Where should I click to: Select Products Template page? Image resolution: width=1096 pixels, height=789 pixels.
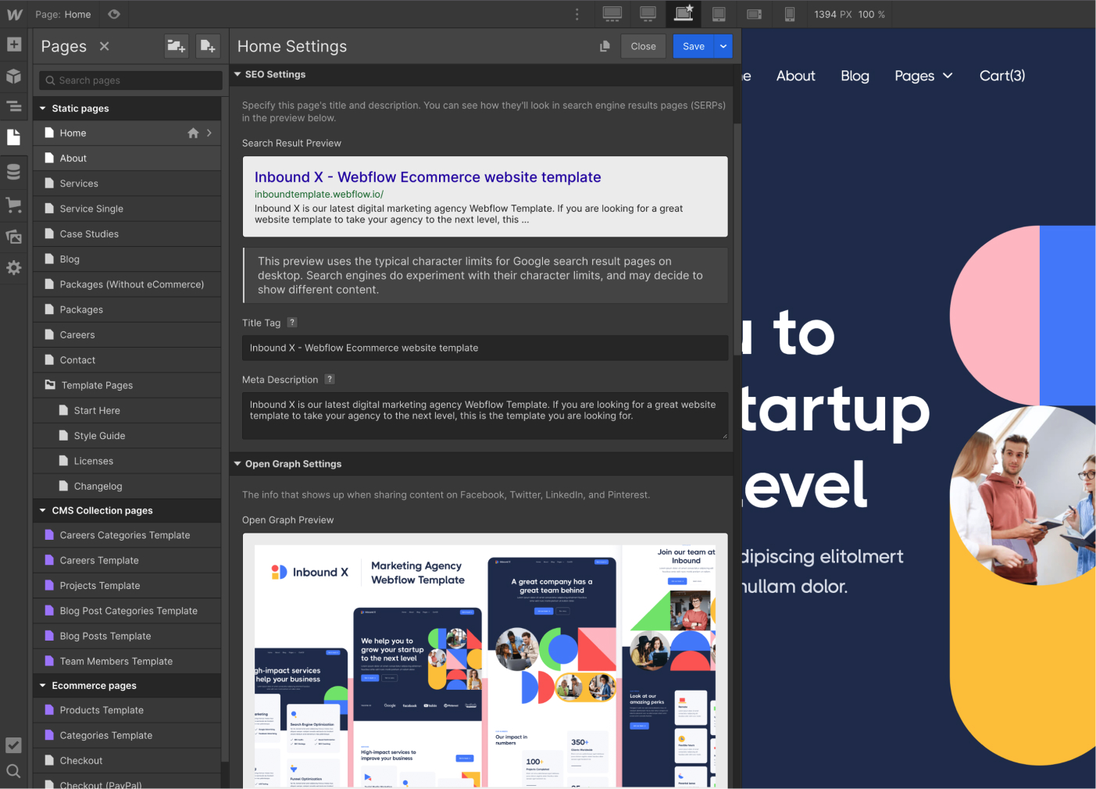click(x=127, y=710)
